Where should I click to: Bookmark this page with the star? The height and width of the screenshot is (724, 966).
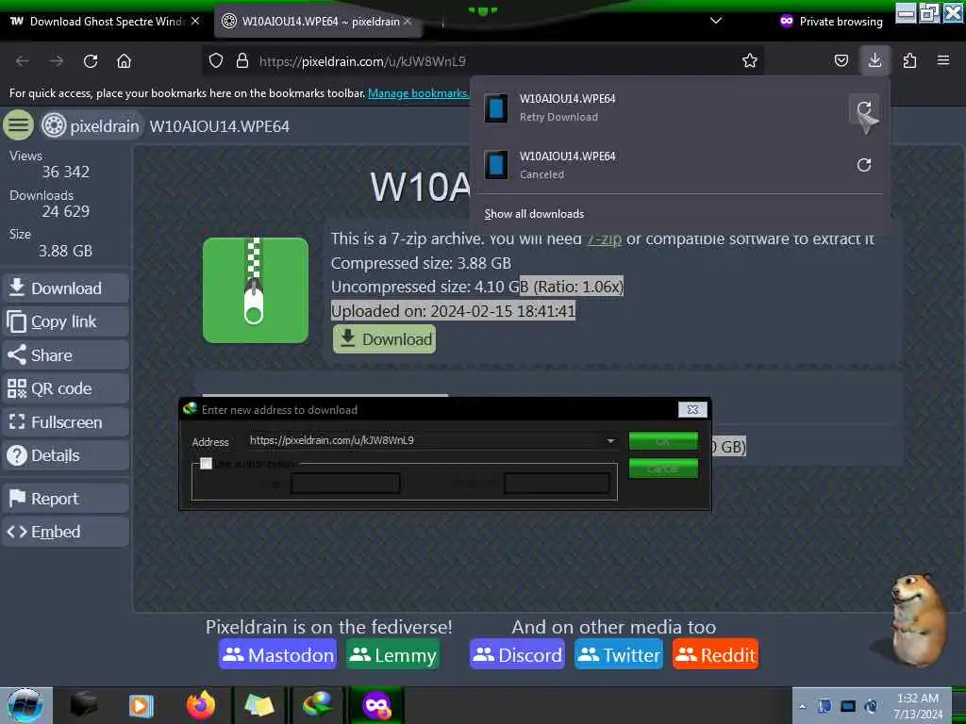[749, 60]
